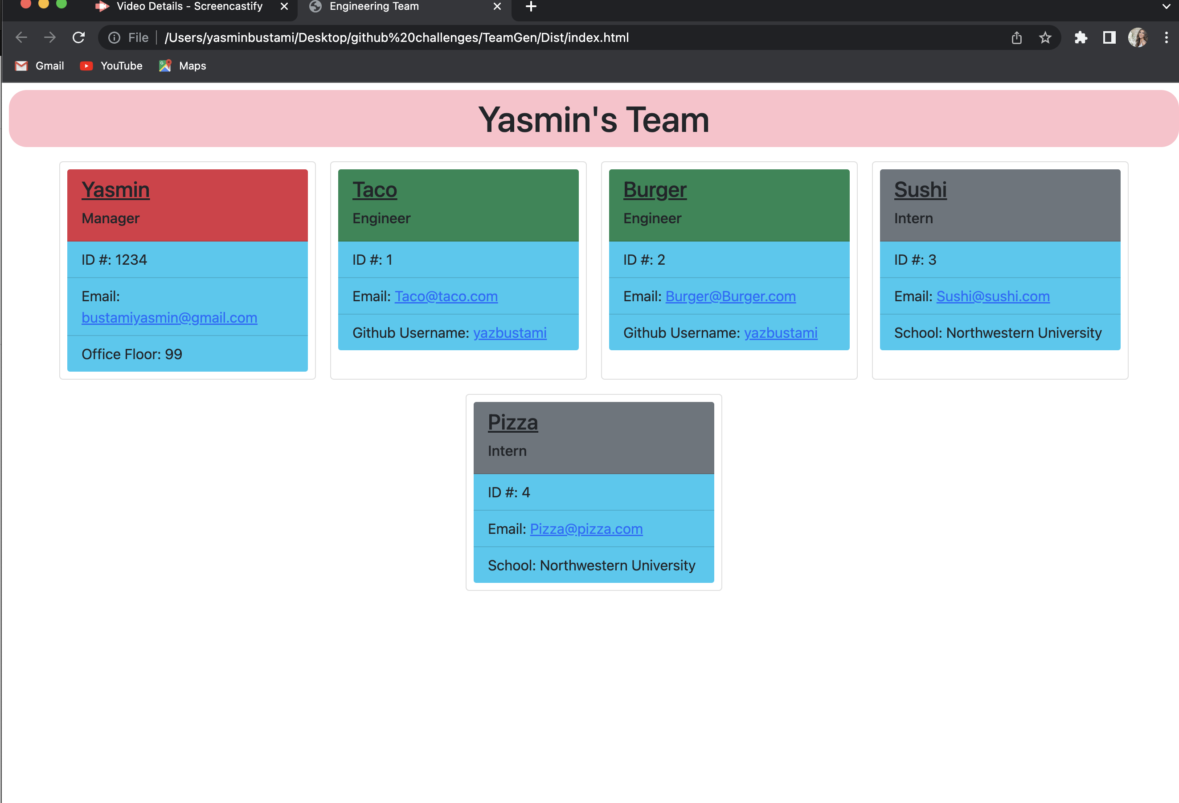Open yazbustami GitHub link on Taco card
The image size is (1179, 803).
point(510,333)
